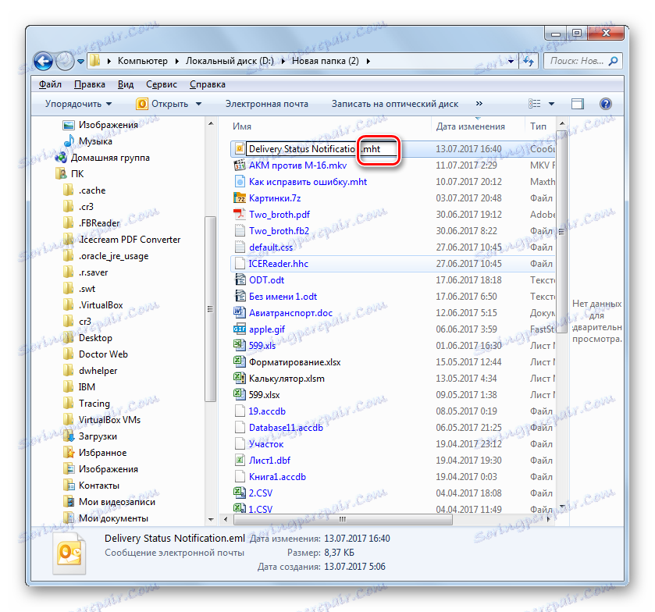The height and width of the screenshot is (612, 655).
Task: Click Записать на оптический диск
Action: [395, 104]
